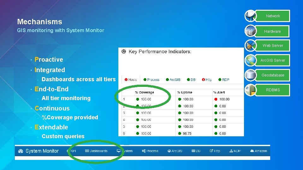
Task: Switch to the RDP tab in KPI panel
Action: [224, 80]
